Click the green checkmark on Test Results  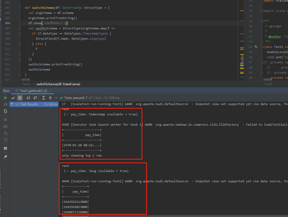(x=18, y=104)
